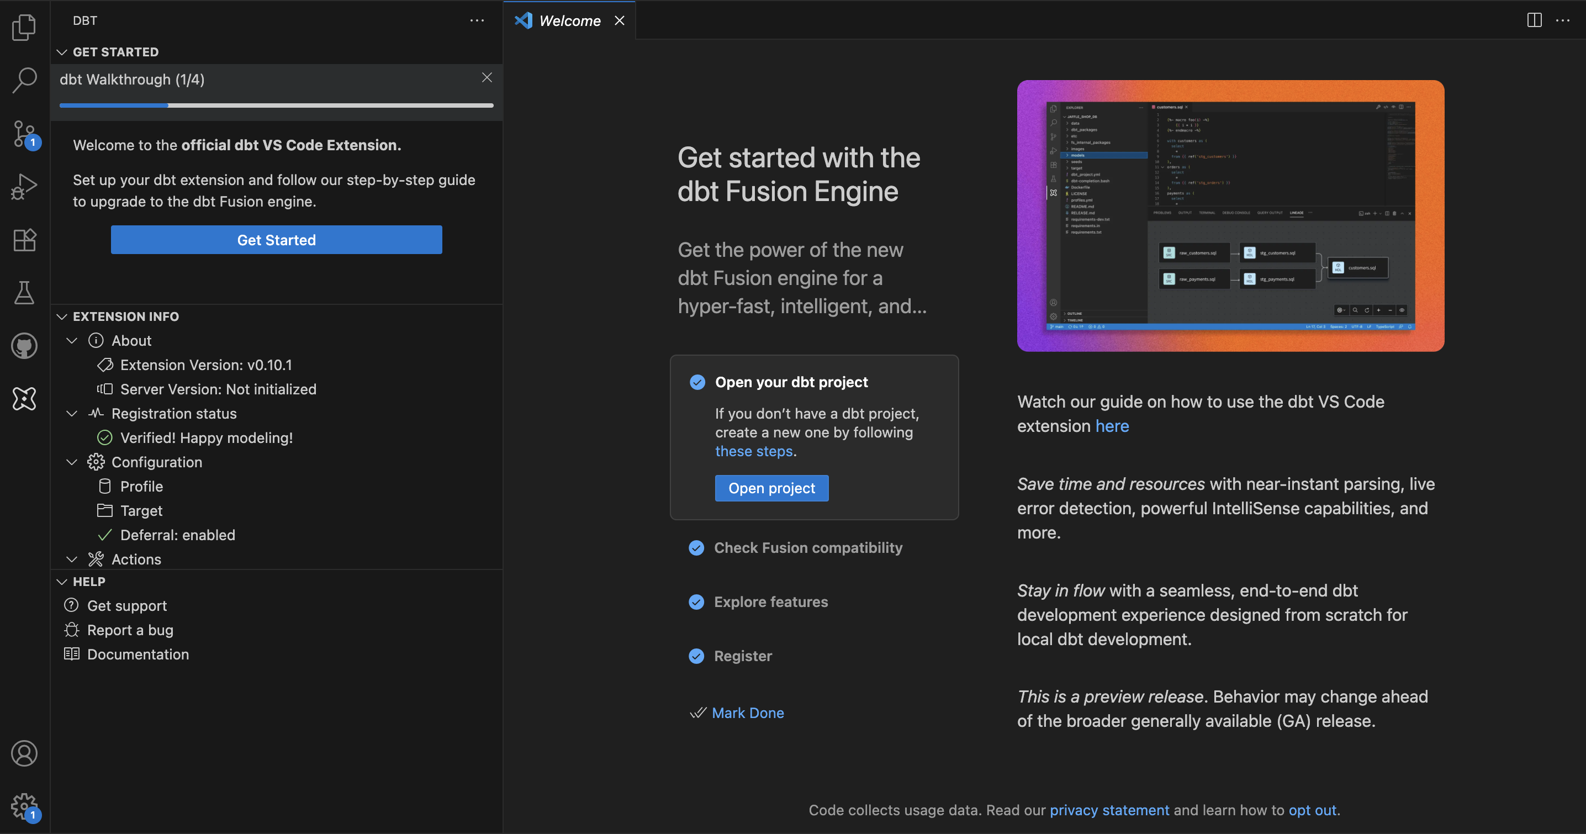The width and height of the screenshot is (1586, 834).
Task: Open the Explorer view
Action: pyautogui.click(x=24, y=27)
